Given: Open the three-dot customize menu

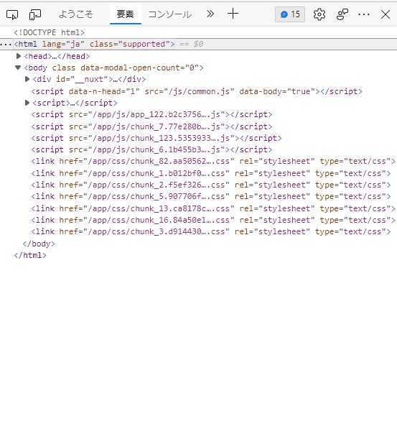Looking at the screenshot, I should (x=364, y=14).
